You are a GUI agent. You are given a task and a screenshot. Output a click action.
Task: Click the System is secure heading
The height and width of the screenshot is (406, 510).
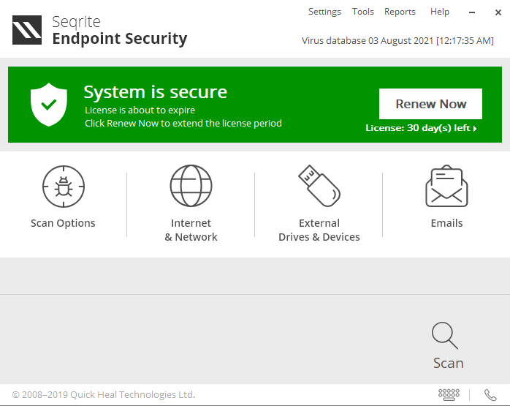[155, 92]
